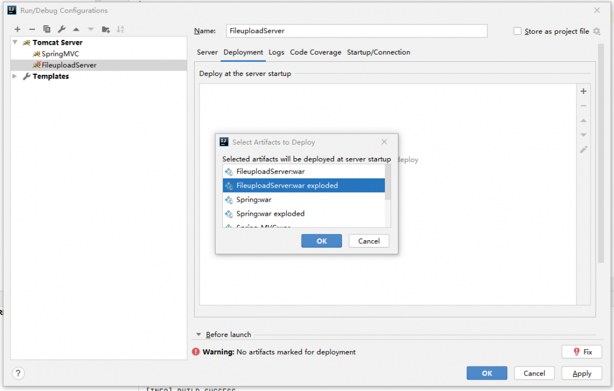Click the copy configuration icon
The width and height of the screenshot is (614, 391).
click(47, 29)
